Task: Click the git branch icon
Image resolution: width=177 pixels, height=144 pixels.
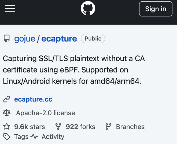Action: pyautogui.click(x=108, y=127)
